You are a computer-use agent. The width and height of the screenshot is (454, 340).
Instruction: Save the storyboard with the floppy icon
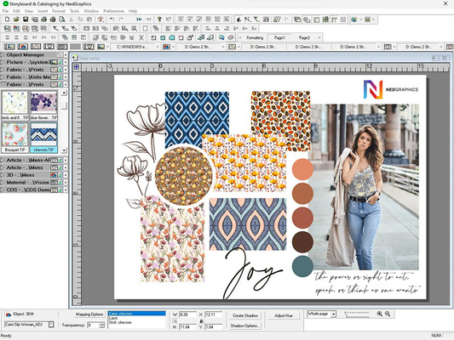tap(26, 20)
